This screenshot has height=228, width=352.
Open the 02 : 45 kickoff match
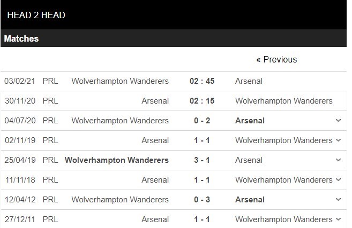point(202,81)
